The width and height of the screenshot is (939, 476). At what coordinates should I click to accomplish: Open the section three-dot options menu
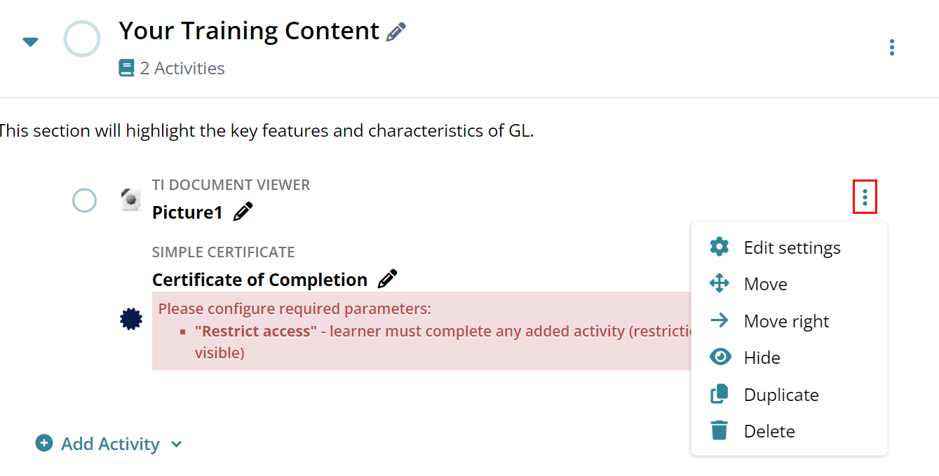point(891,47)
